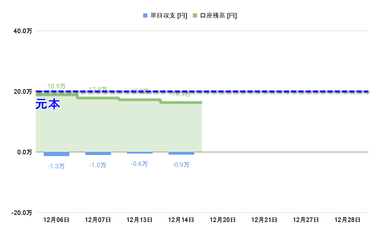Select the 12月14日 x-axis label
The image size is (380, 235).
[181, 220]
